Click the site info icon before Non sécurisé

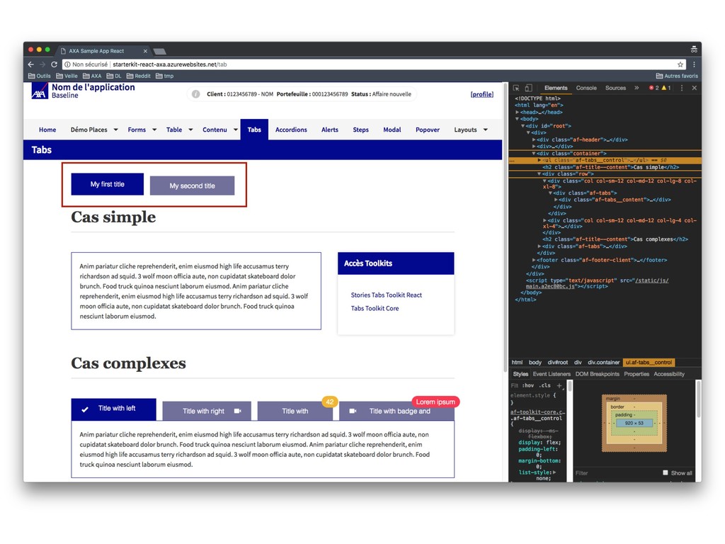[67, 64]
